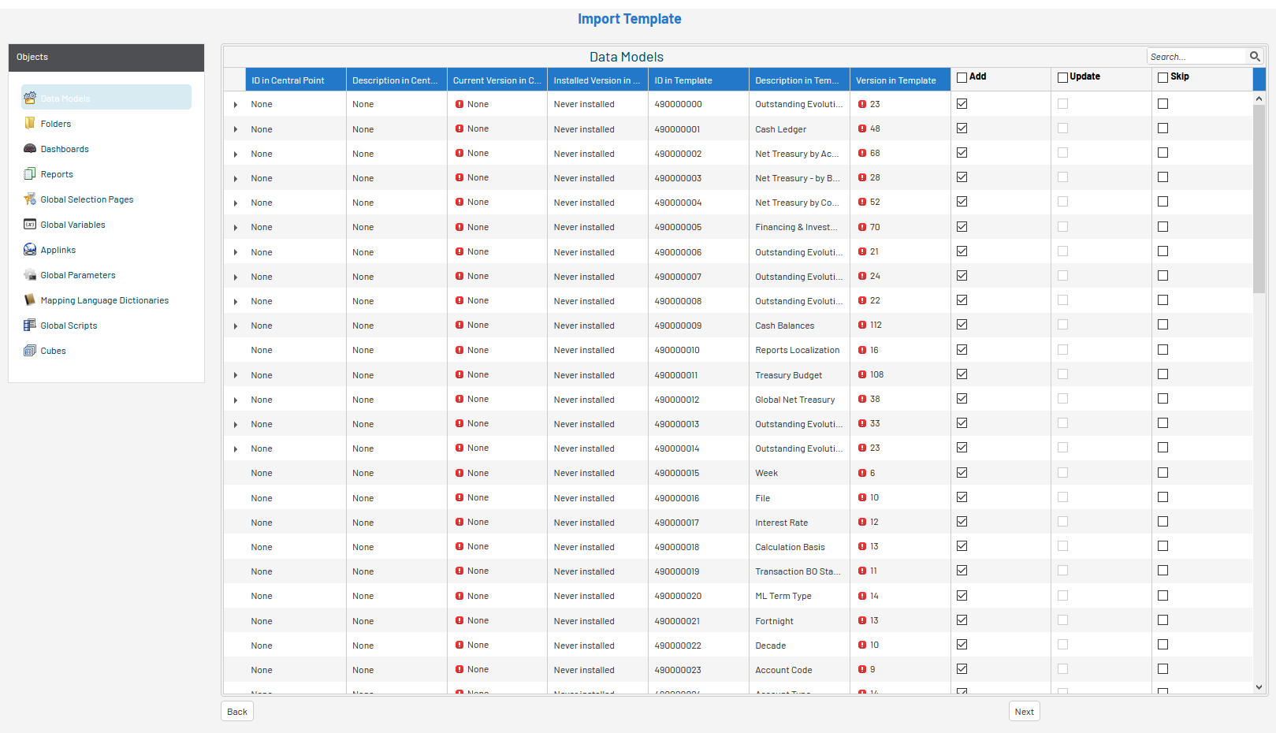
Task: Select Global Variables in Objects list
Action: [x=73, y=225]
